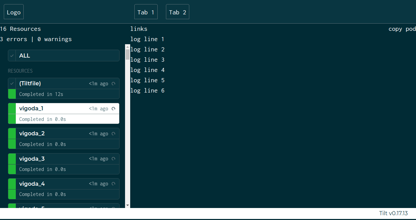This screenshot has width=416, height=220.
Task: Click '<1m ago' timestamp on vigoda_2
Action: coord(99,134)
